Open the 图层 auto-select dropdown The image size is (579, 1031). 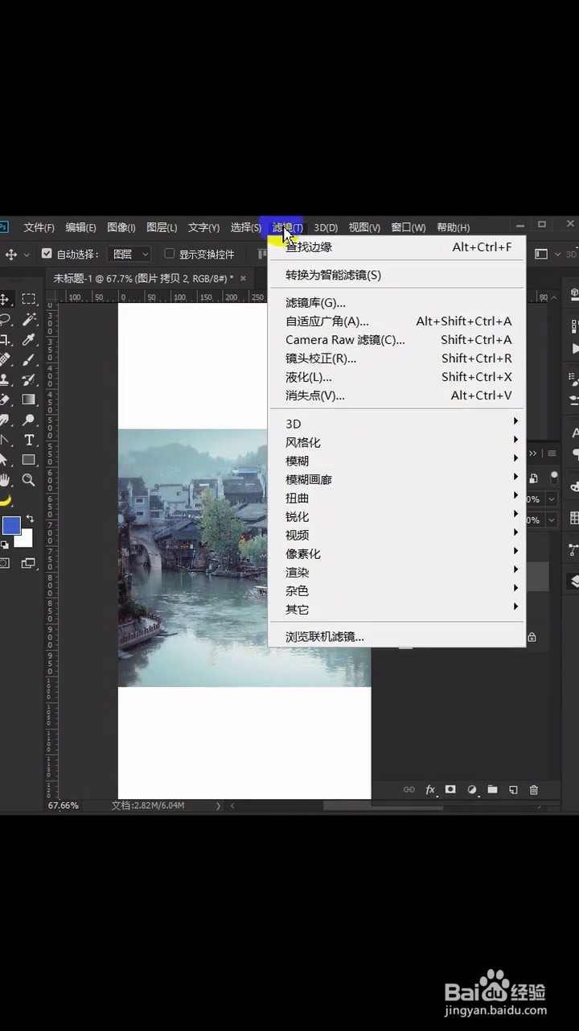coord(129,254)
